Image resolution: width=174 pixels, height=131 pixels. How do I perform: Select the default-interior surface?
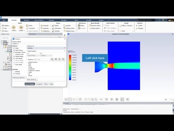click(33, 62)
